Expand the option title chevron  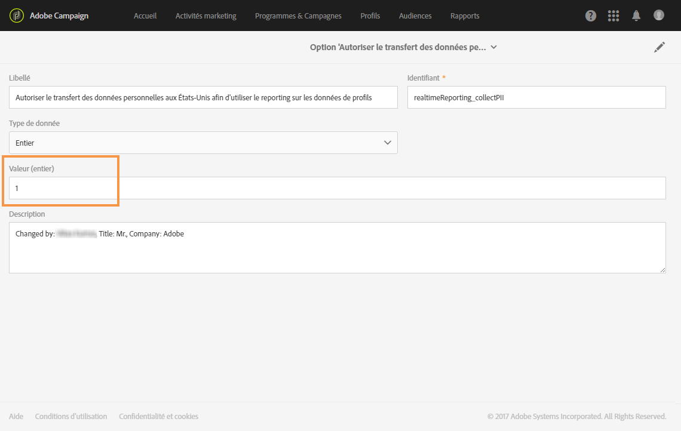(x=494, y=48)
